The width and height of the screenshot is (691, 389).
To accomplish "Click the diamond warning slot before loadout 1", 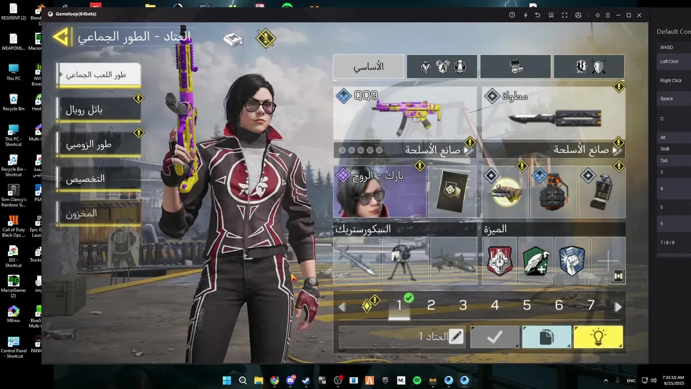I will (368, 305).
